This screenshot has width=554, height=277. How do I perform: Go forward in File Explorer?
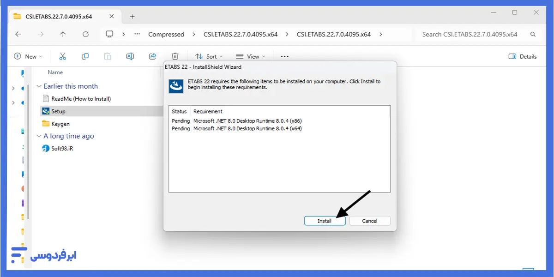(41, 34)
